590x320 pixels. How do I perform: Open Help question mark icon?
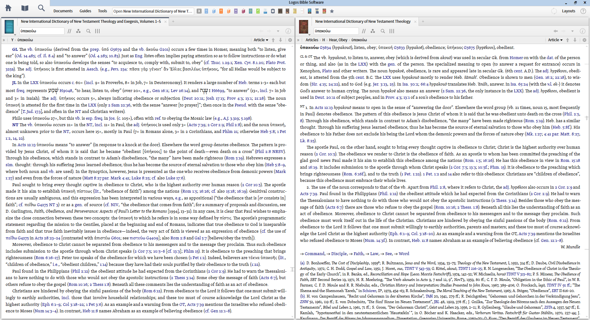[x=583, y=11]
